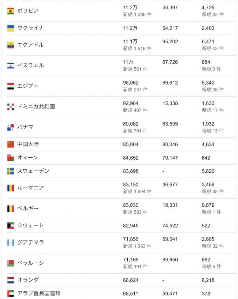Click the Bolivia flag icon
This screenshot has height=299, width=238.
[11, 11]
